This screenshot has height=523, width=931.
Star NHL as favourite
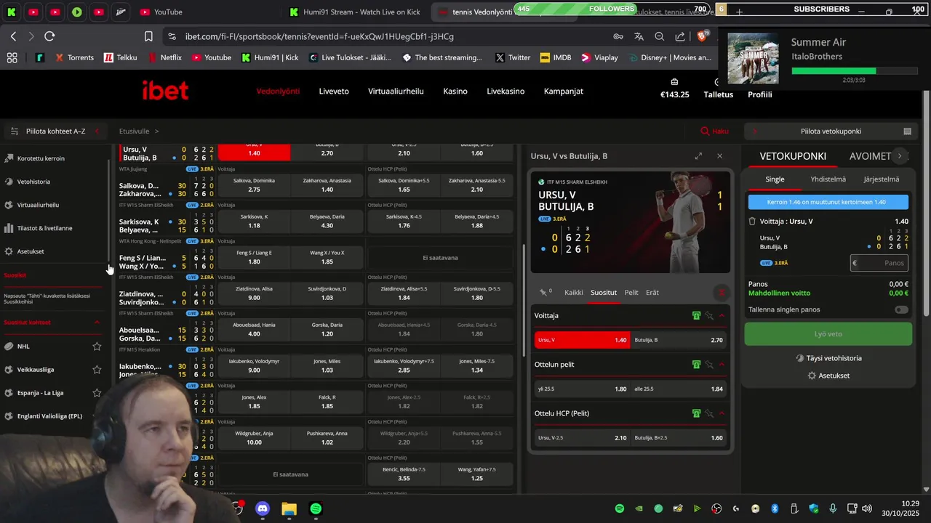[97, 346]
